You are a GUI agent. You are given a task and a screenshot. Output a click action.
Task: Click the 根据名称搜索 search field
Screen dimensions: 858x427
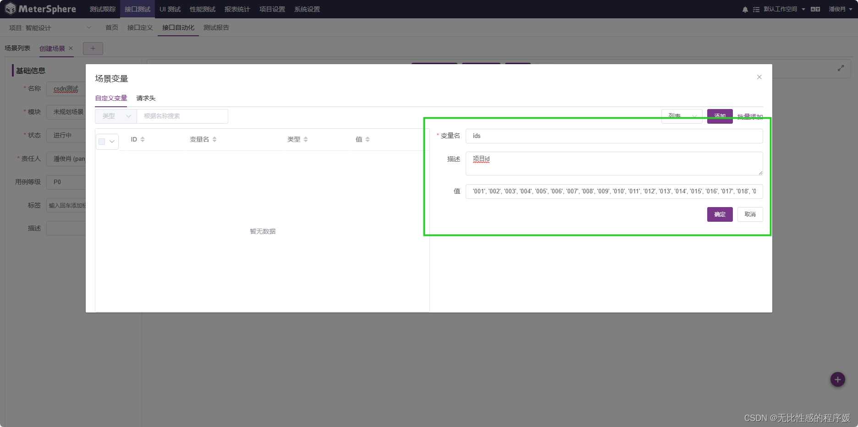pyautogui.click(x=182, y=116)
